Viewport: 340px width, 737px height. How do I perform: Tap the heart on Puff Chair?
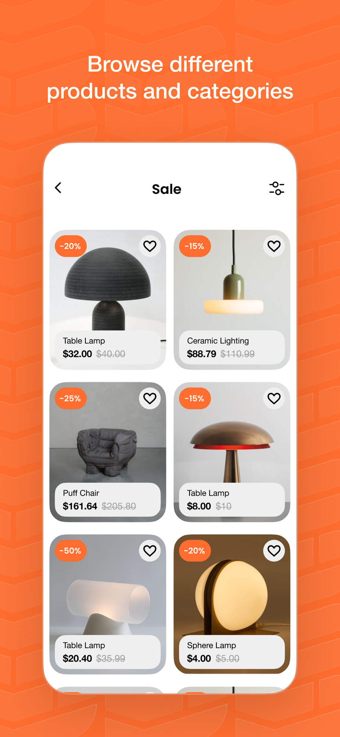pos(150,398)
